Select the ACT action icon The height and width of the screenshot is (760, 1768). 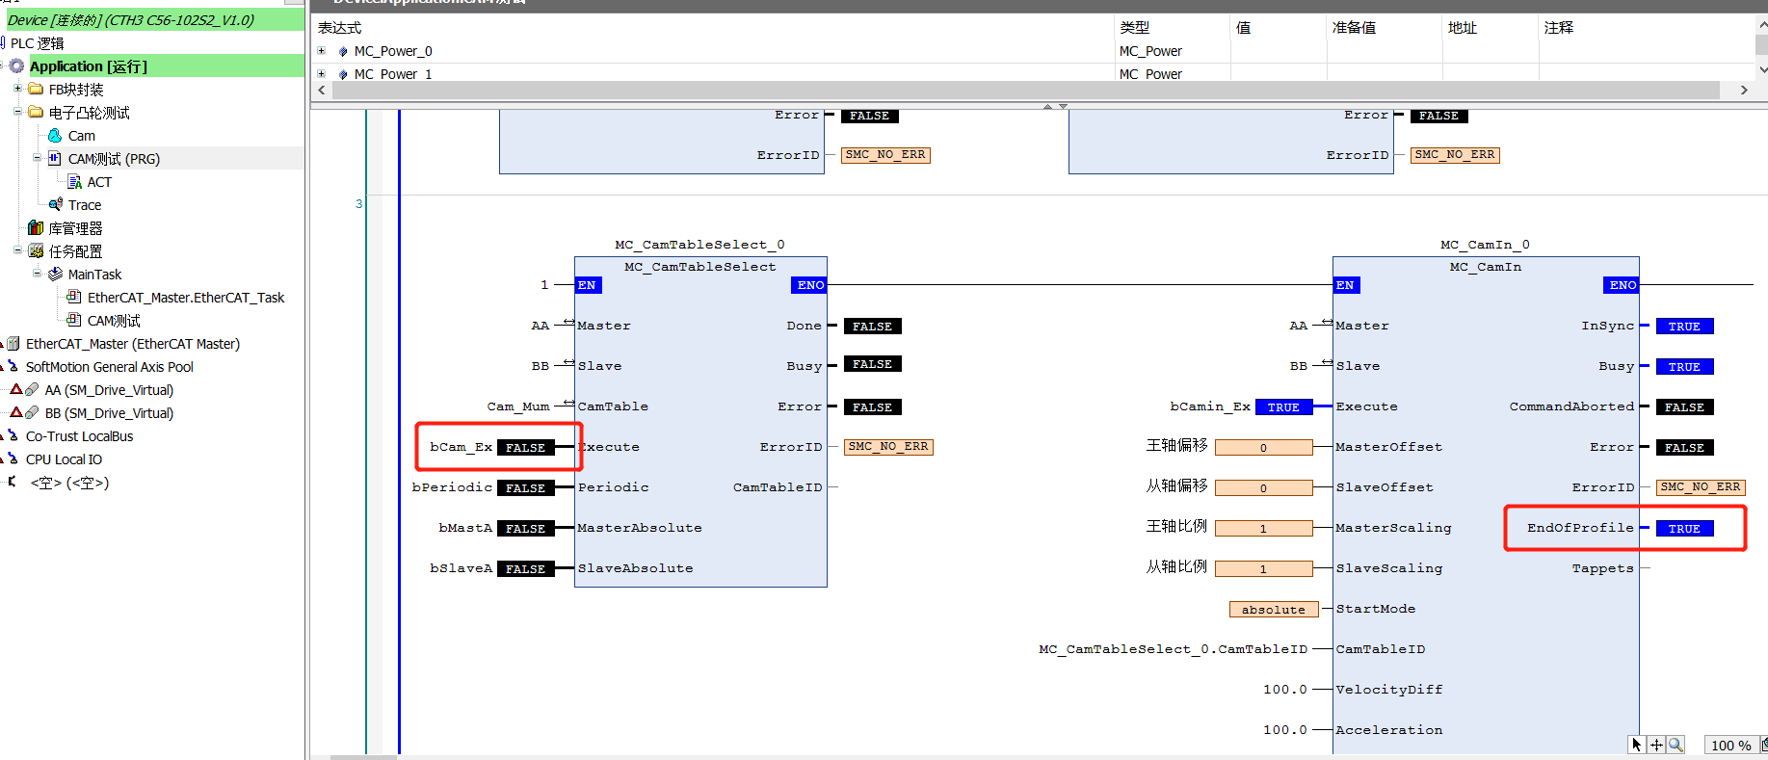point(74,182)
